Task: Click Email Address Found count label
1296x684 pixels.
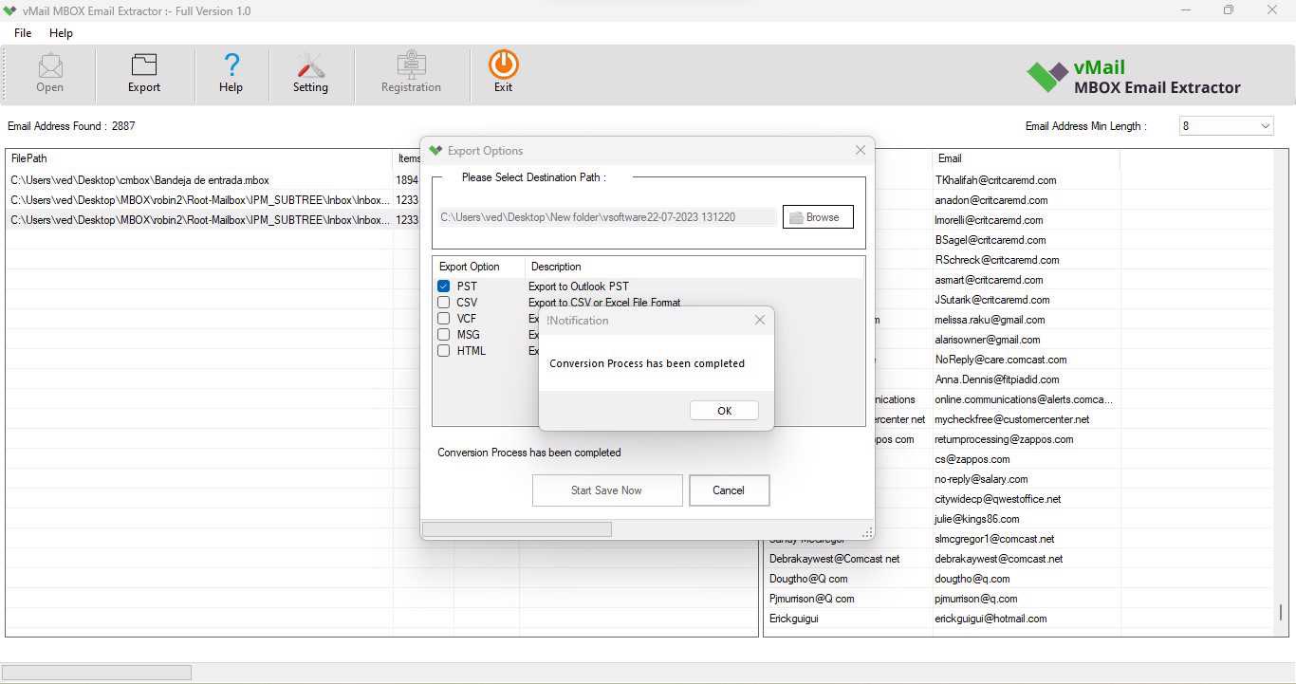Action: coord(71,126)
